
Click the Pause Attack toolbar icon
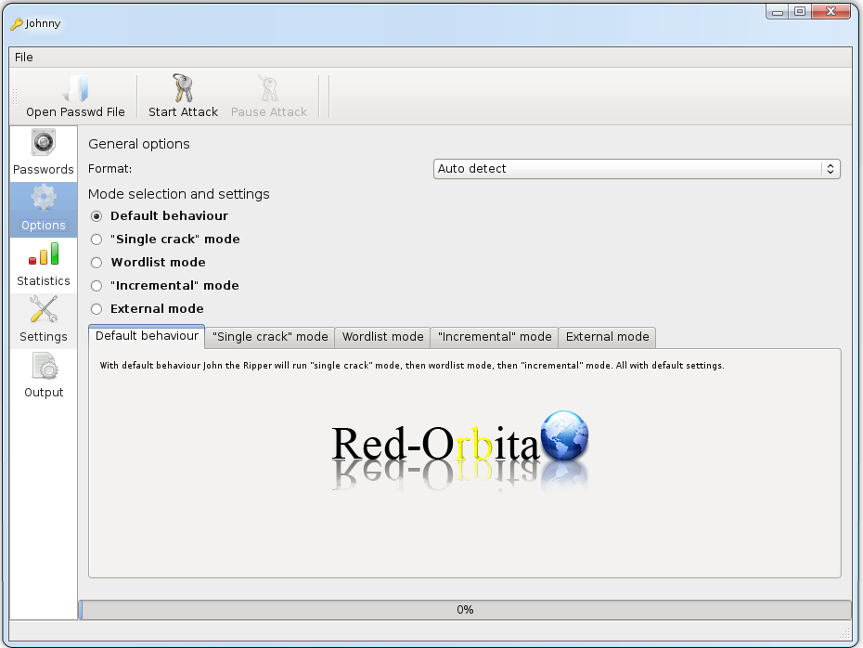(268, 97)
